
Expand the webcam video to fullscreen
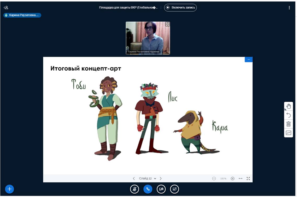[167, 24]
